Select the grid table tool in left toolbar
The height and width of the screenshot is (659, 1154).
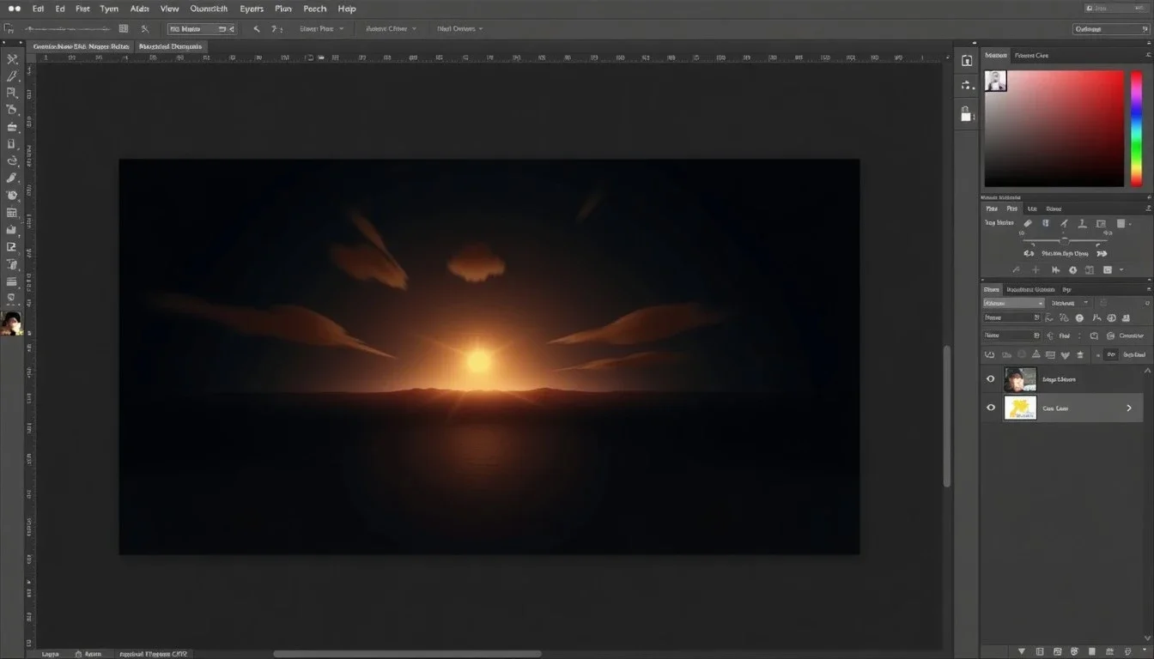(x=12, y=213)
